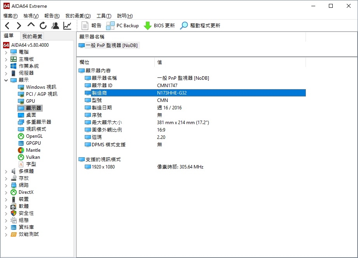Select PCI / AGP 視訊 tree item
The height and width of the screenshot is (258, 358).
pos(38,94)
